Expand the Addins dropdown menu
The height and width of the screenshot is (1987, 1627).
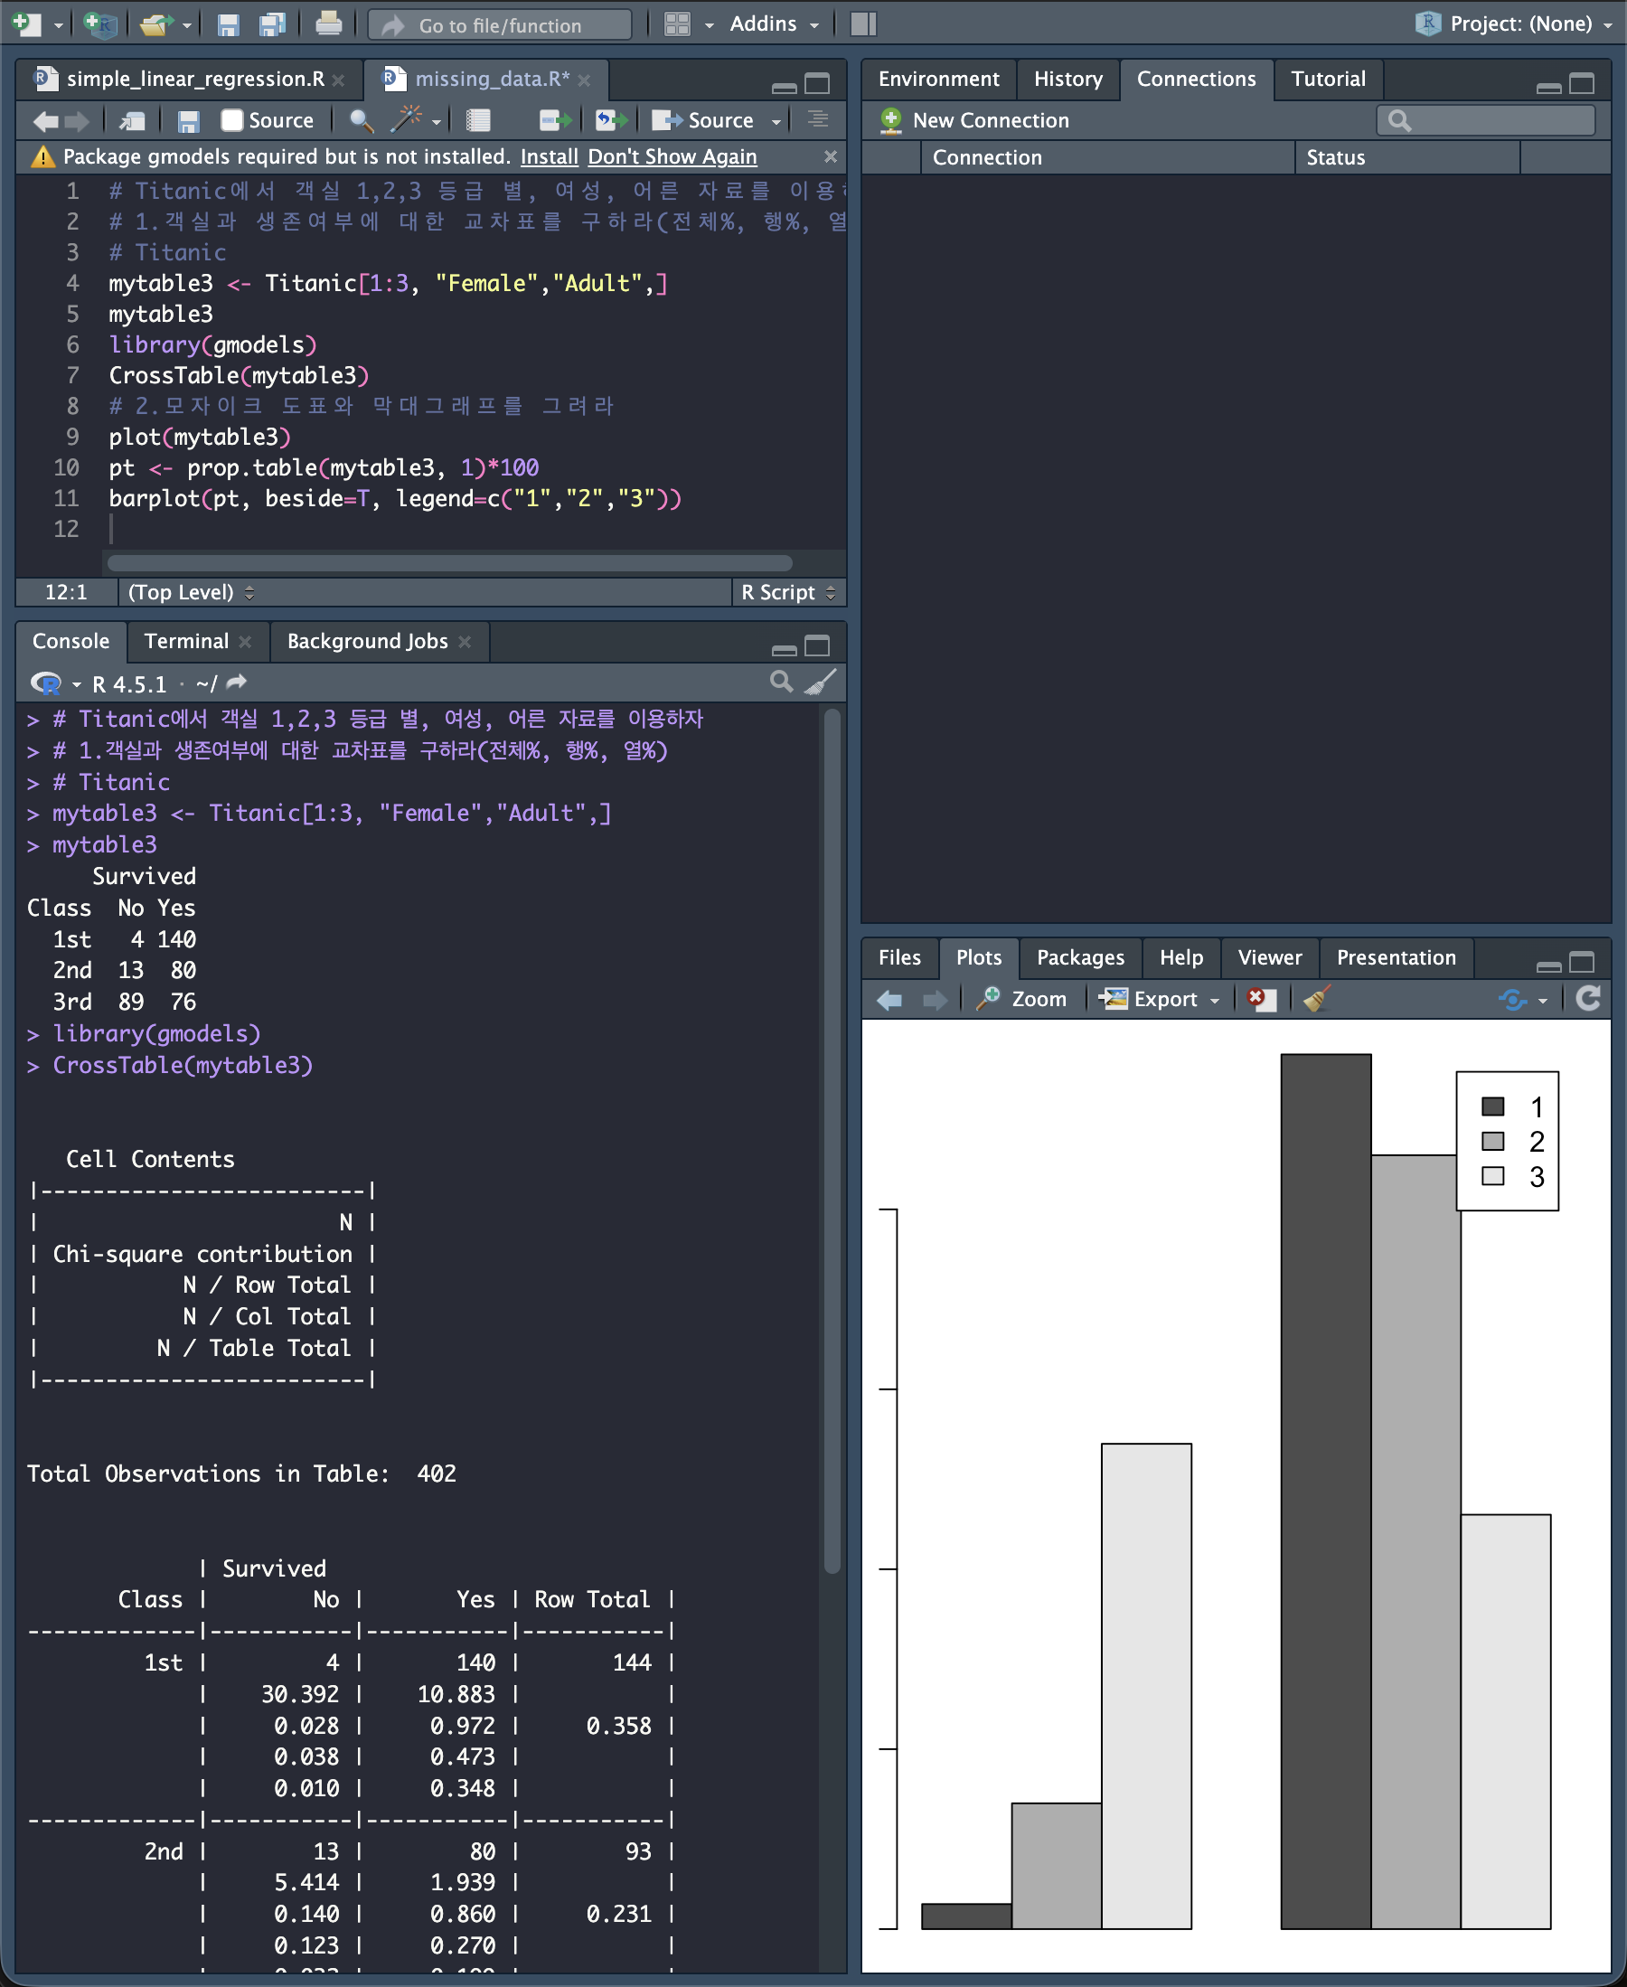coord(774,24)
